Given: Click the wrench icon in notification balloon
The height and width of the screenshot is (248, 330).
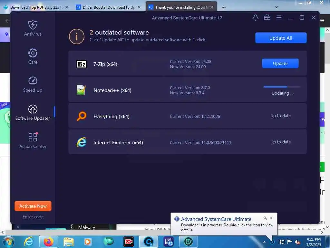Looking at the screenshot, I should (265, 218).
